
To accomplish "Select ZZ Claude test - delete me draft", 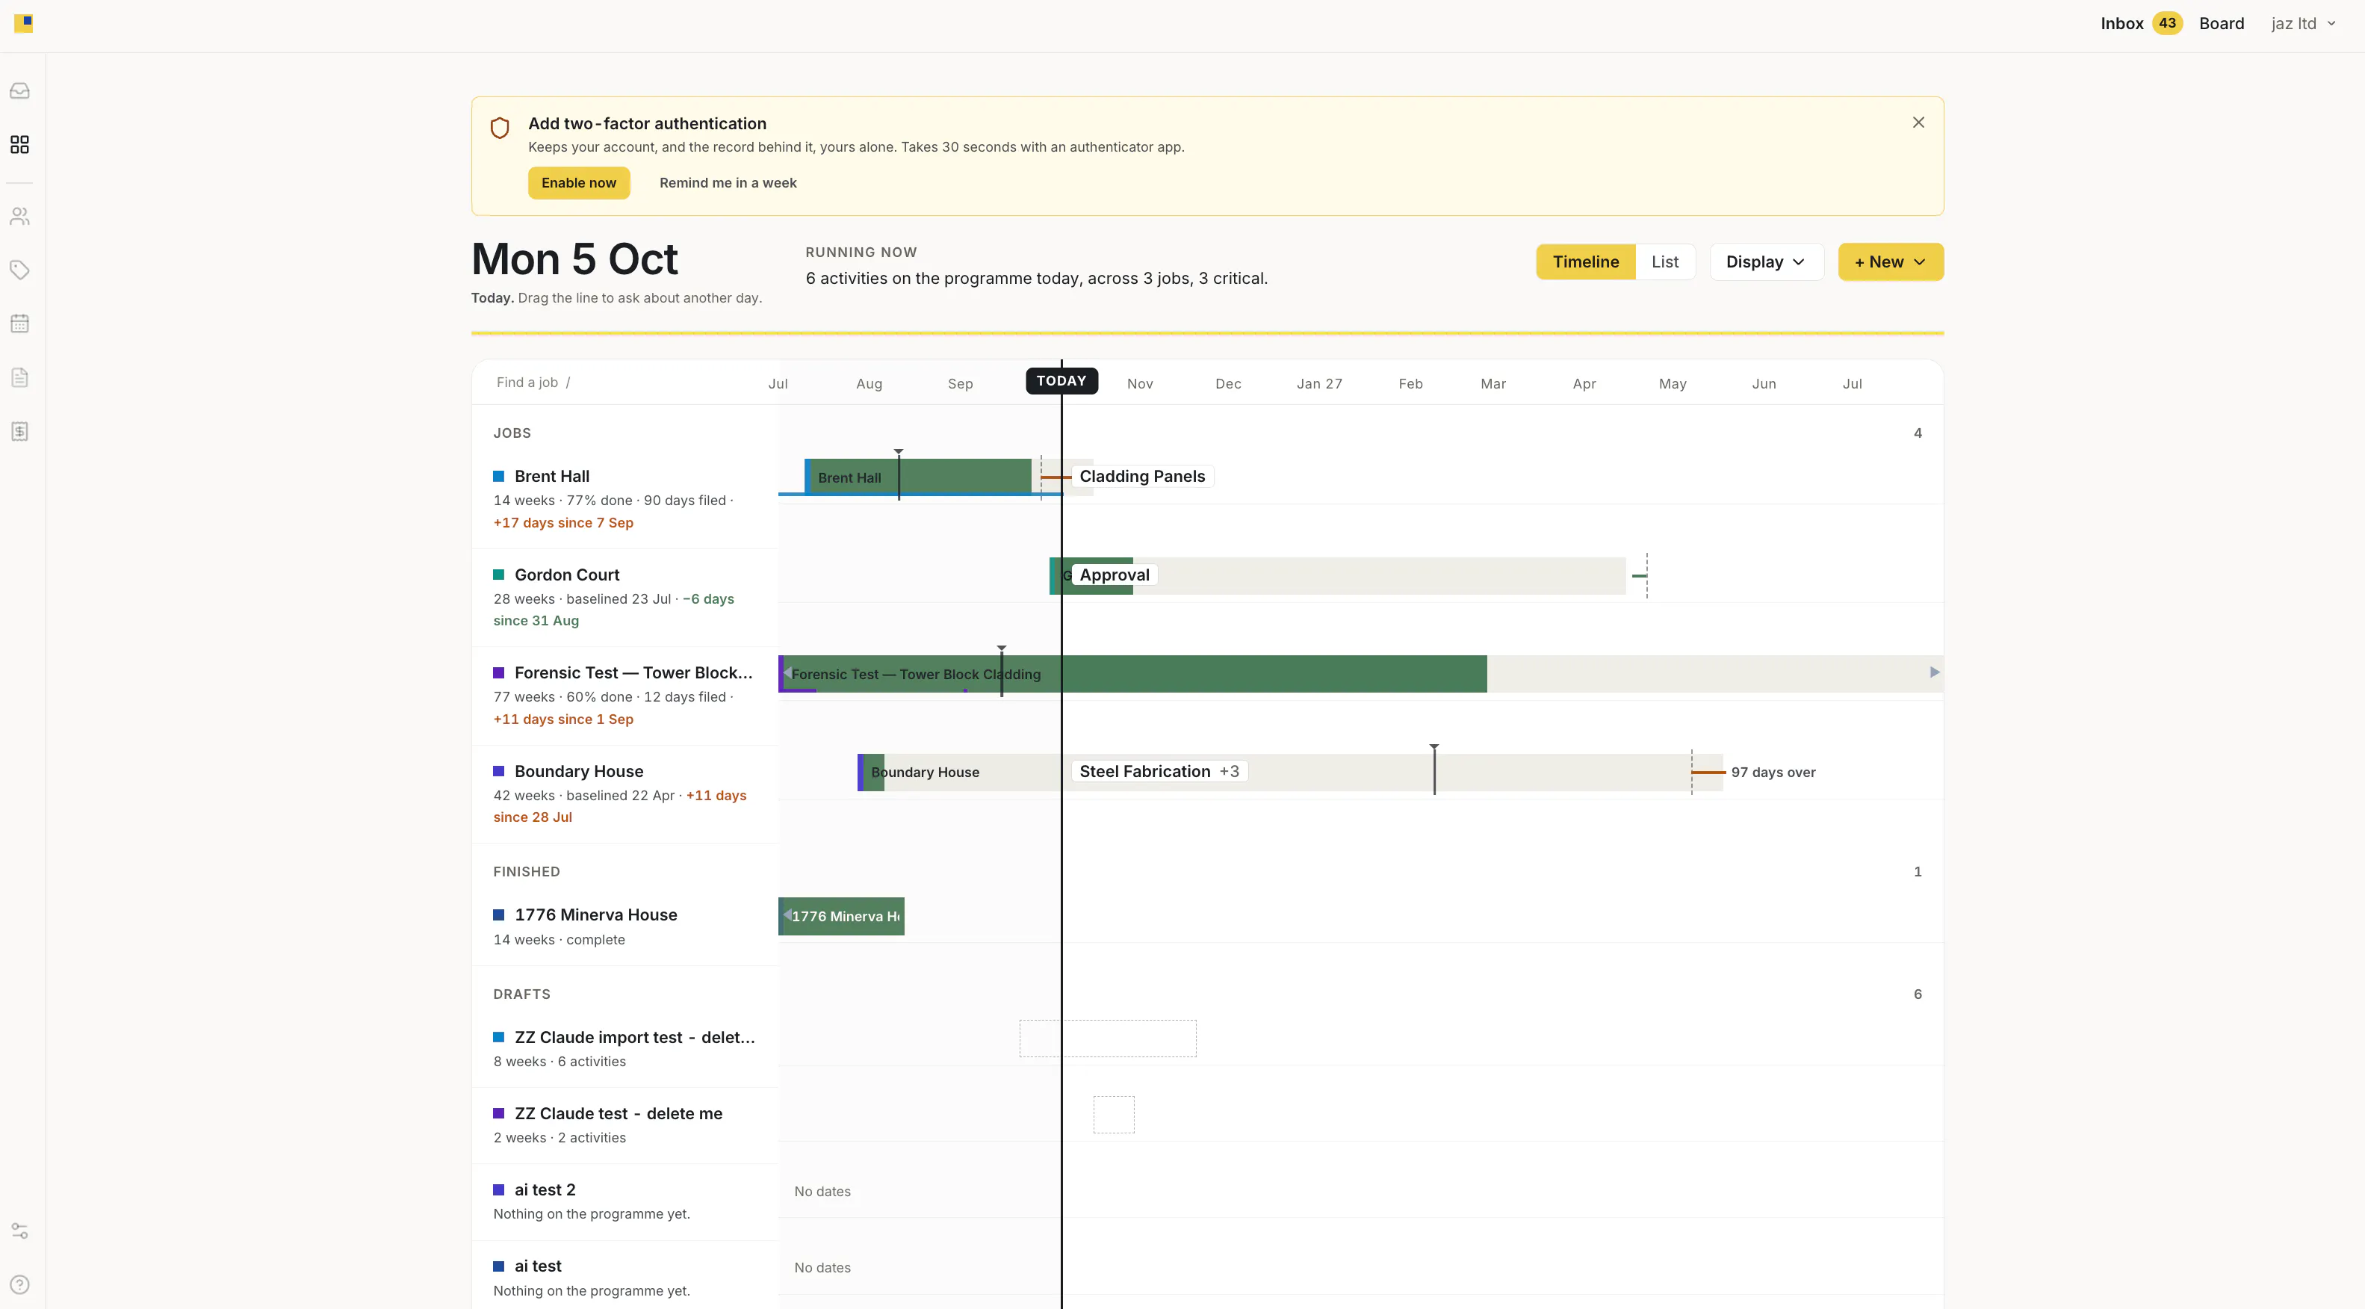I will click(625, 1125).
